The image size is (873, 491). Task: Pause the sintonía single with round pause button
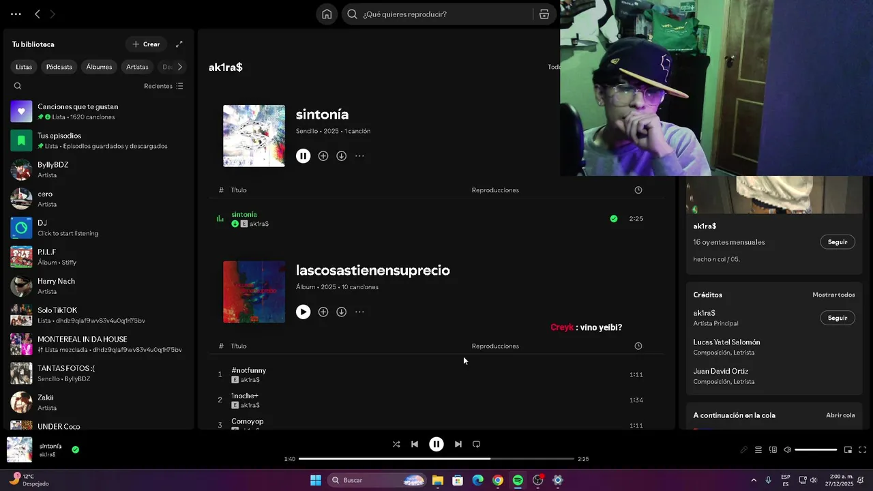point(303,156)
